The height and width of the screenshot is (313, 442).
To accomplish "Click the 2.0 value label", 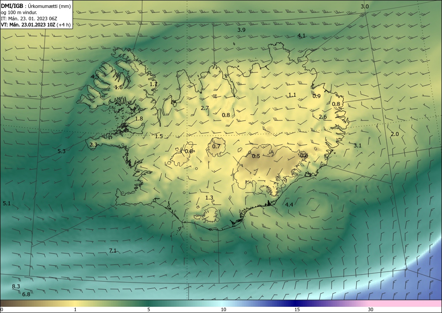I will [x=395, y=134].
